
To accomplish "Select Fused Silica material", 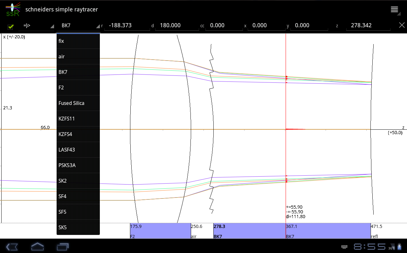I will tap(78, 103).
